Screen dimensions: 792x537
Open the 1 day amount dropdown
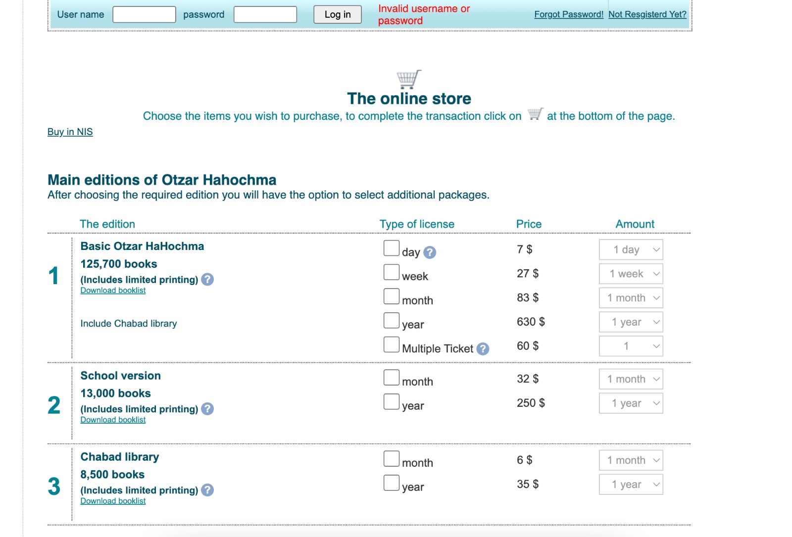[x=631, y=250]
